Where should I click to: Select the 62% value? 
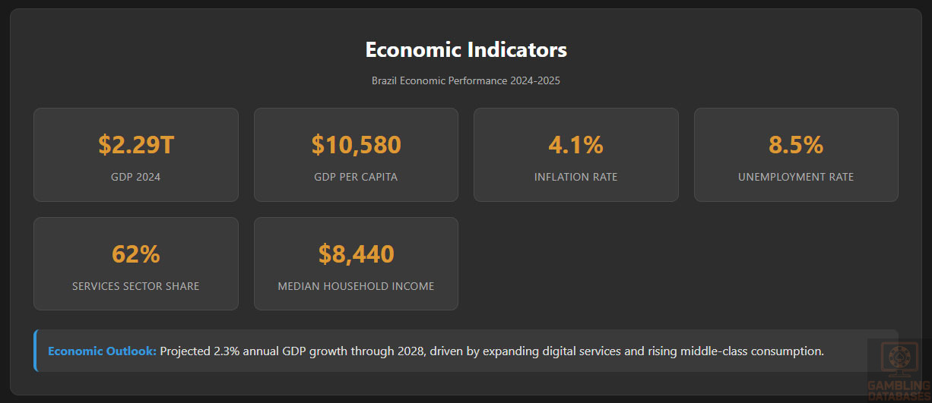(x=136, y=253)
